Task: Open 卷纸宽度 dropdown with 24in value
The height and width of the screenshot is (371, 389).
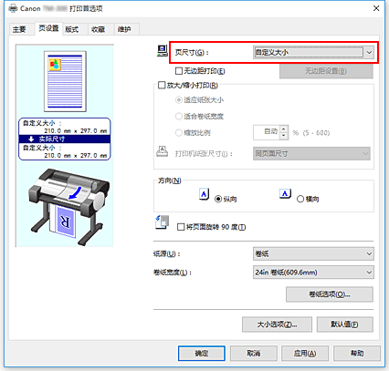Action: pos(313,273)
